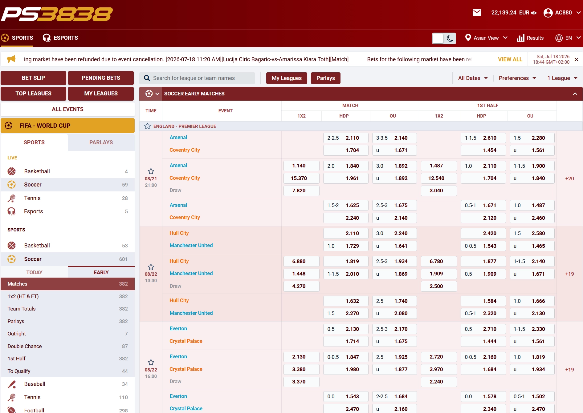This screenshot has width=583, height=413.
Task: Open the All Dates dropdown
Action: pyautogui.click(x=473, y=78)
